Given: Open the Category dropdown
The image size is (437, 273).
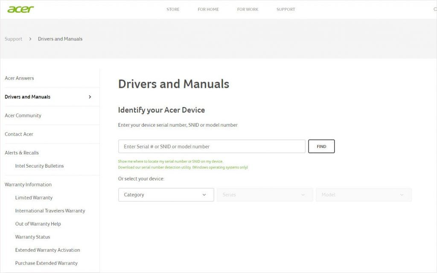Looking at the screenshot, I should click(x=166, y=195).
